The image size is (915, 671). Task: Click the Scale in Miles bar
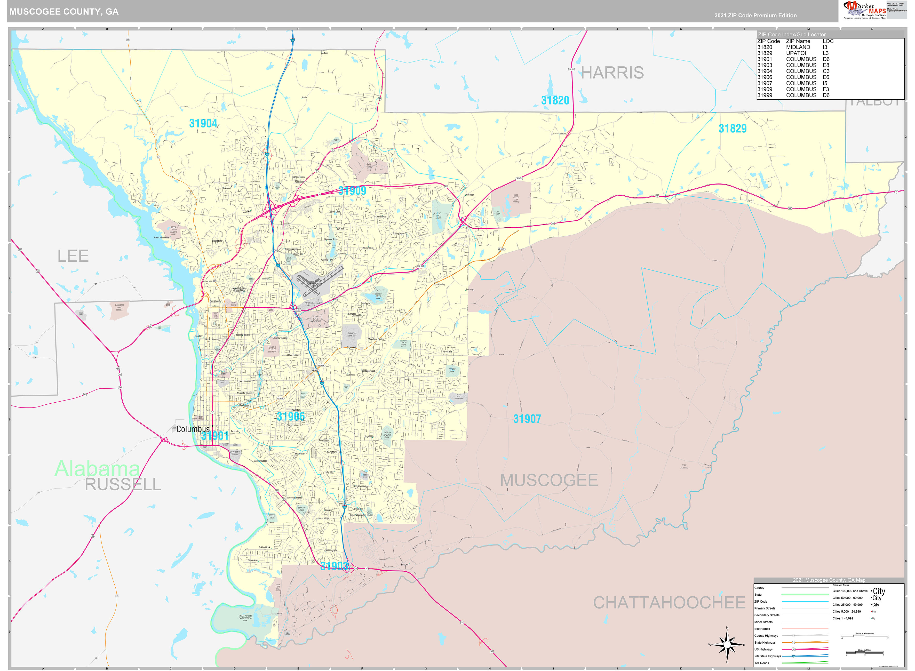[x=865, y=652]
